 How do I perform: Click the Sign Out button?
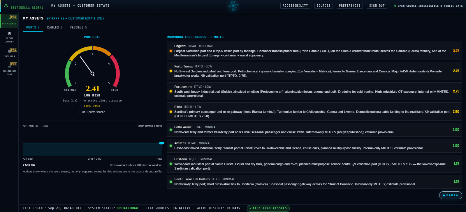377,6
